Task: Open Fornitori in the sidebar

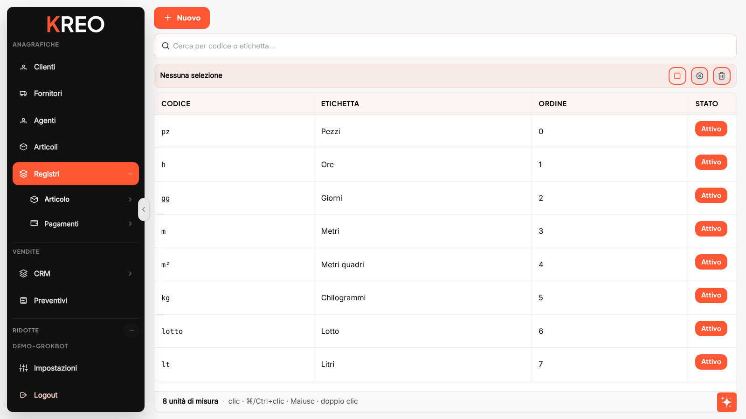Action: tap(76, 94)
